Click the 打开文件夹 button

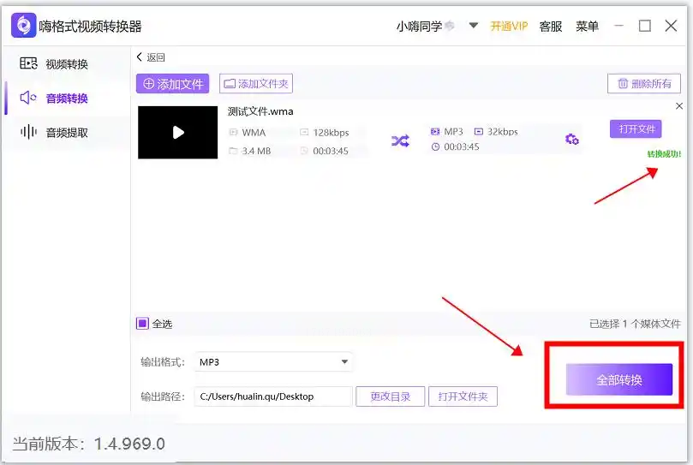click(x=463, y=396)
